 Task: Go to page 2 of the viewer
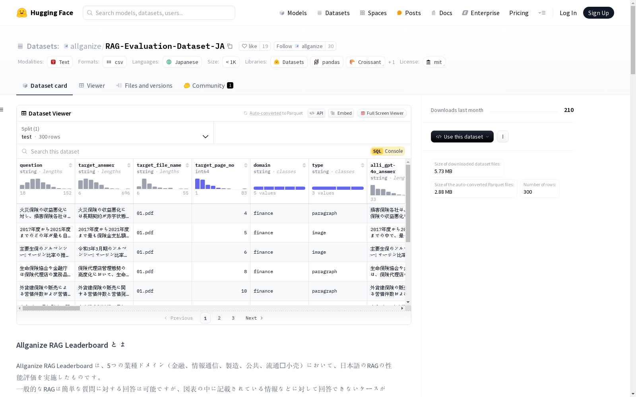[219, 318]
